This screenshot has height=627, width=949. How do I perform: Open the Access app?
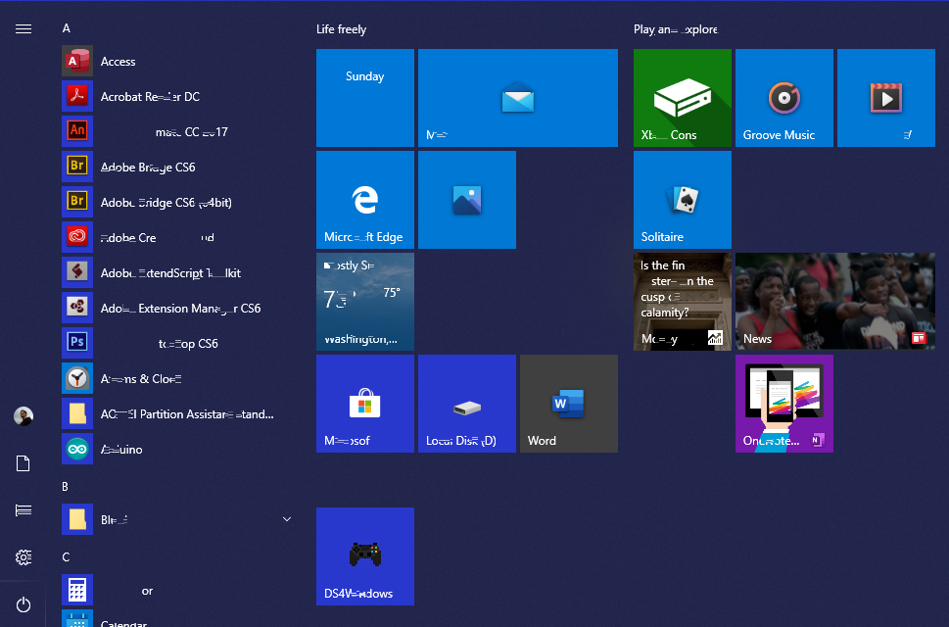(176, 61)
